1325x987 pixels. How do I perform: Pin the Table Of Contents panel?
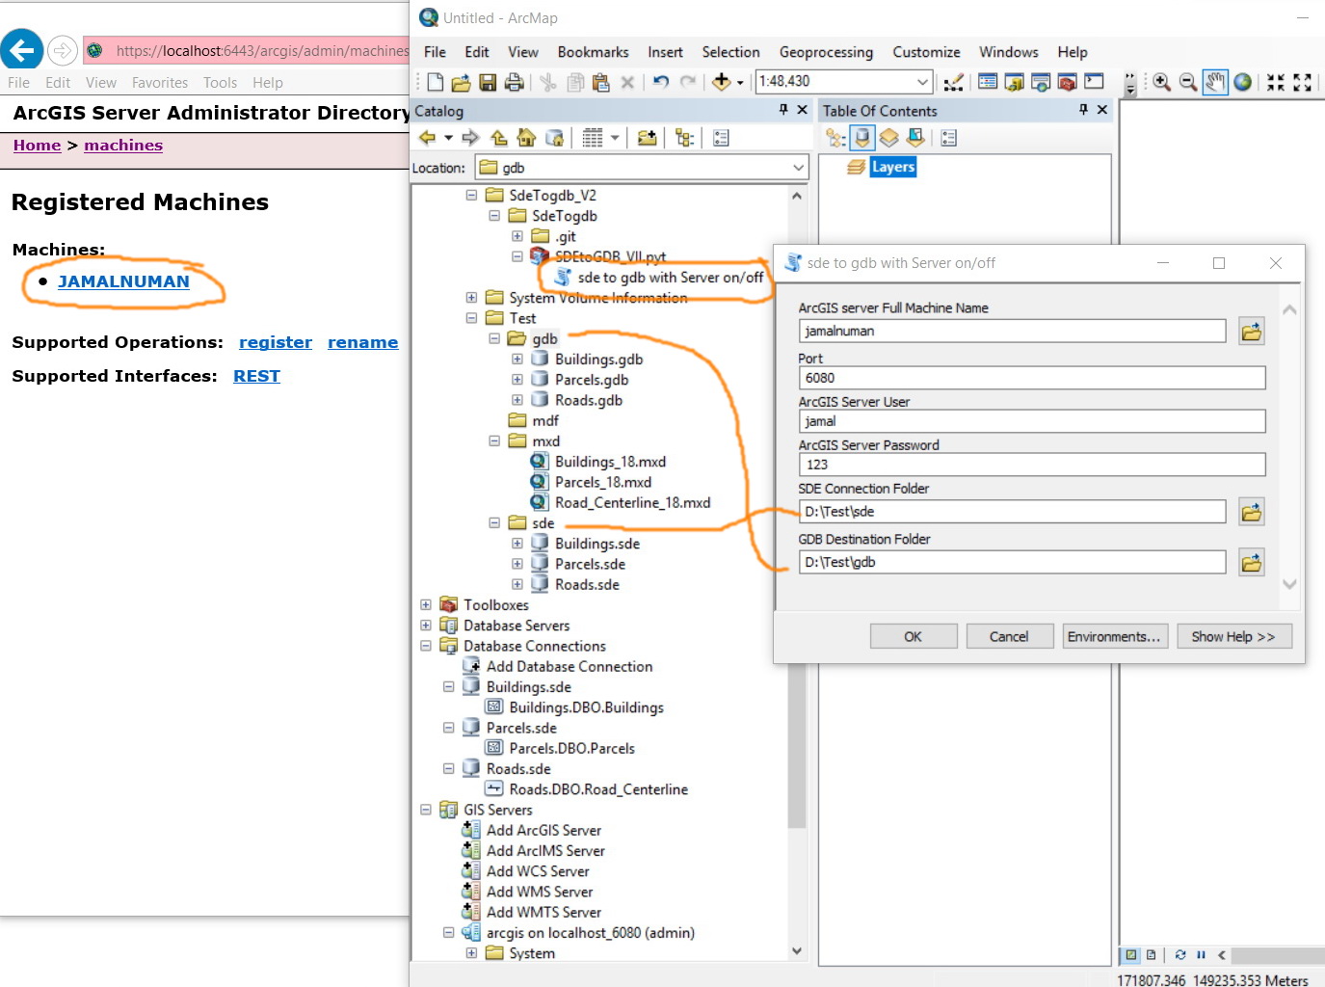(x=1084, y=110)
